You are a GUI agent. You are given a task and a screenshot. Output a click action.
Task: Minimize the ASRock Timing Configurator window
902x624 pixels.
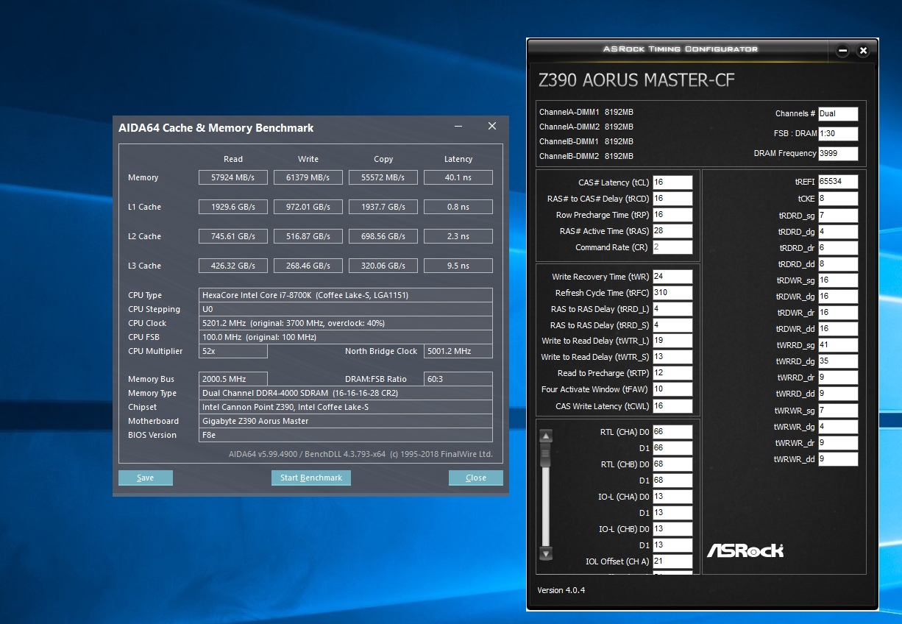843,51
